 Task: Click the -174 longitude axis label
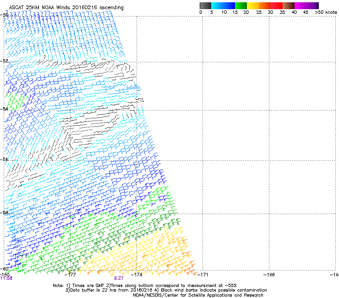[137, 275]
